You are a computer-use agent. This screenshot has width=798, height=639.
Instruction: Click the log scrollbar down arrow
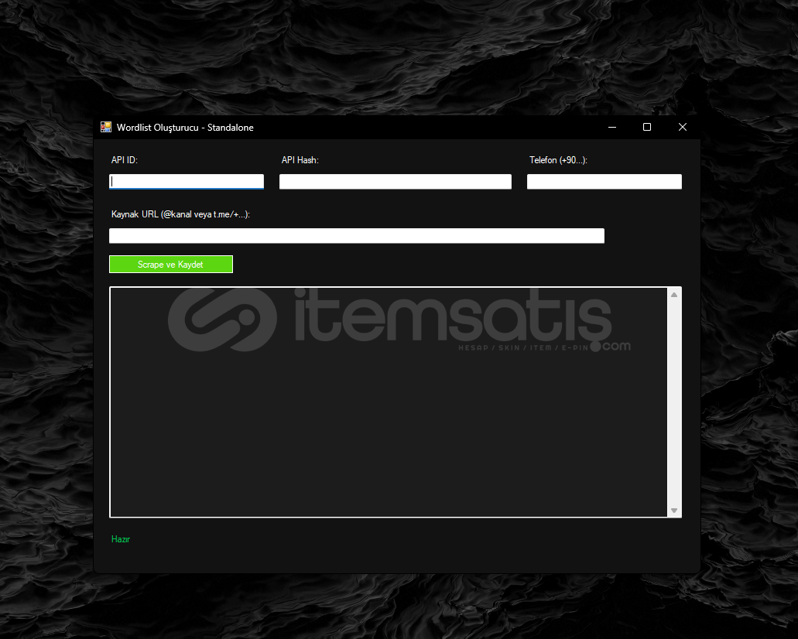coord(674,511)
